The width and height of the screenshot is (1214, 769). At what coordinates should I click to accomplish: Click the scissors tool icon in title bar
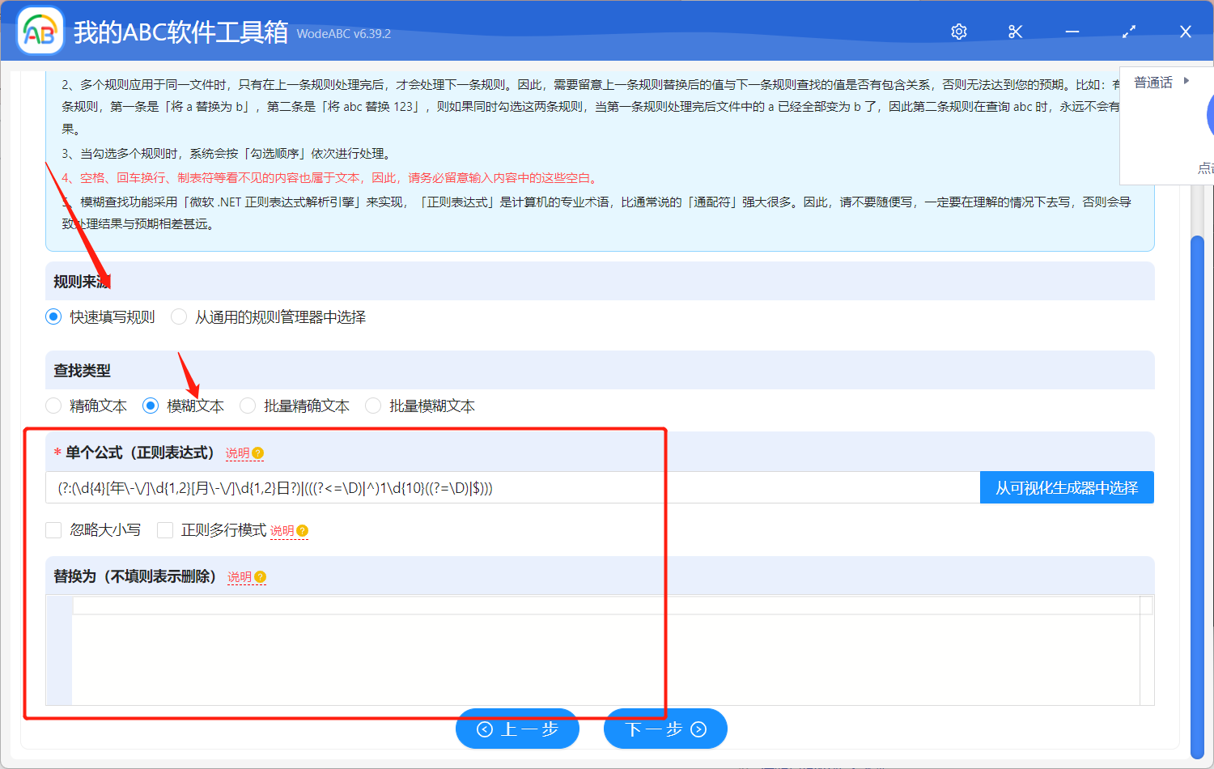click(x=1015, y=31)
